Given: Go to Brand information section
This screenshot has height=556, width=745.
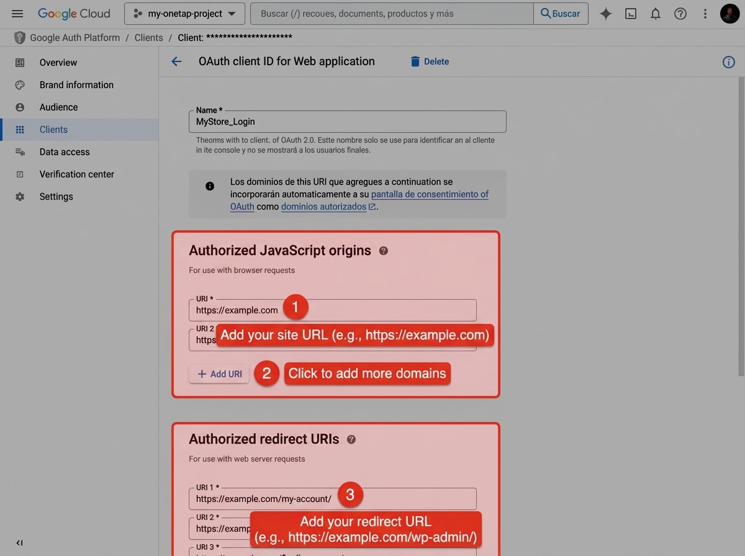Looking at the screenshot, I should [76, 84].
